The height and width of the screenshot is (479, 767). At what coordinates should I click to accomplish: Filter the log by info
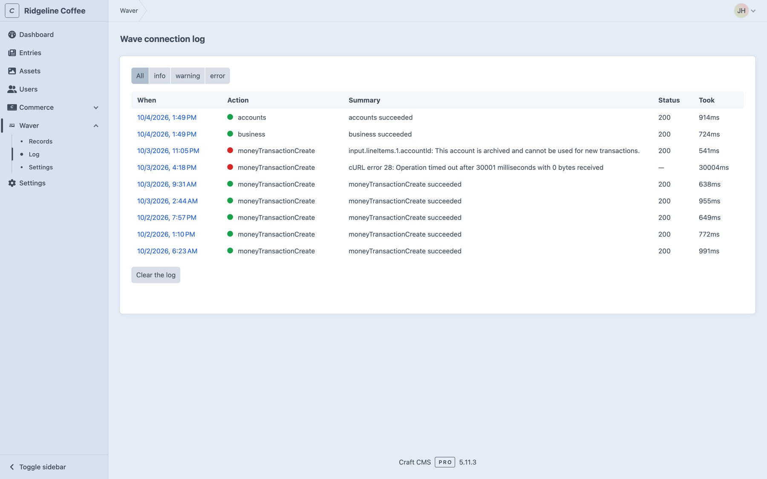(160, 76)
